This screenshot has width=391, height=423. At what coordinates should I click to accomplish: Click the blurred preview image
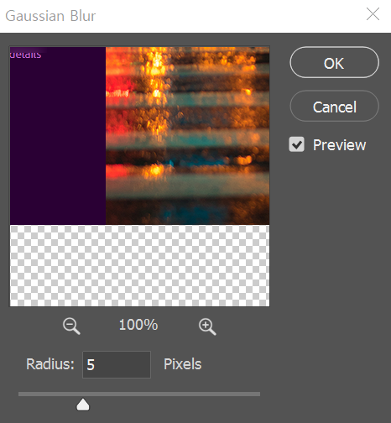click(x=139, y=176)
